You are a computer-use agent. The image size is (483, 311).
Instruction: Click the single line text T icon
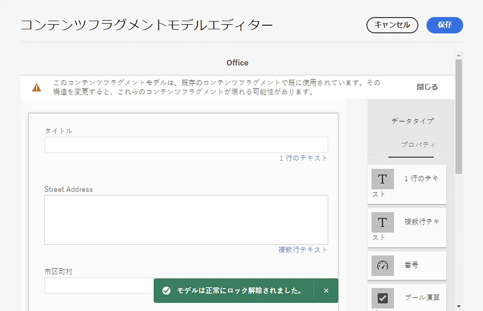click(x=382, y=179)
